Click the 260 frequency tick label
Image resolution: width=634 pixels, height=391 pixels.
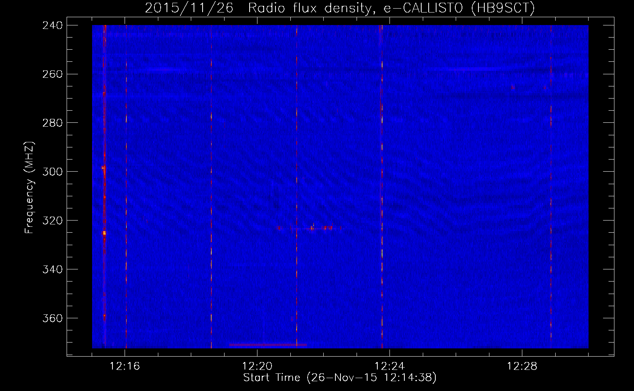tap(52, 74)
